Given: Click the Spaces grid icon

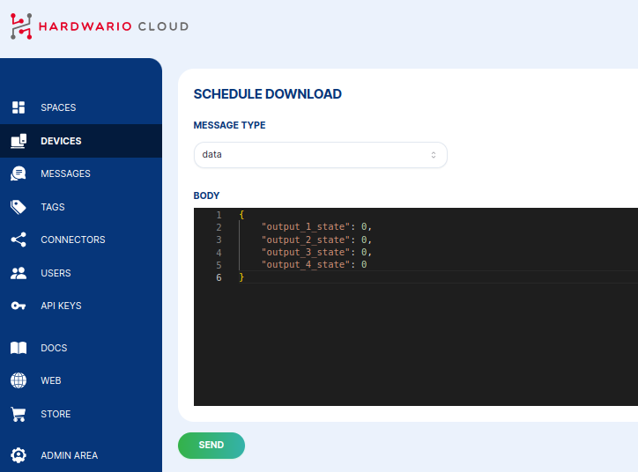Looking at the screenshot, I should (18, 107).
